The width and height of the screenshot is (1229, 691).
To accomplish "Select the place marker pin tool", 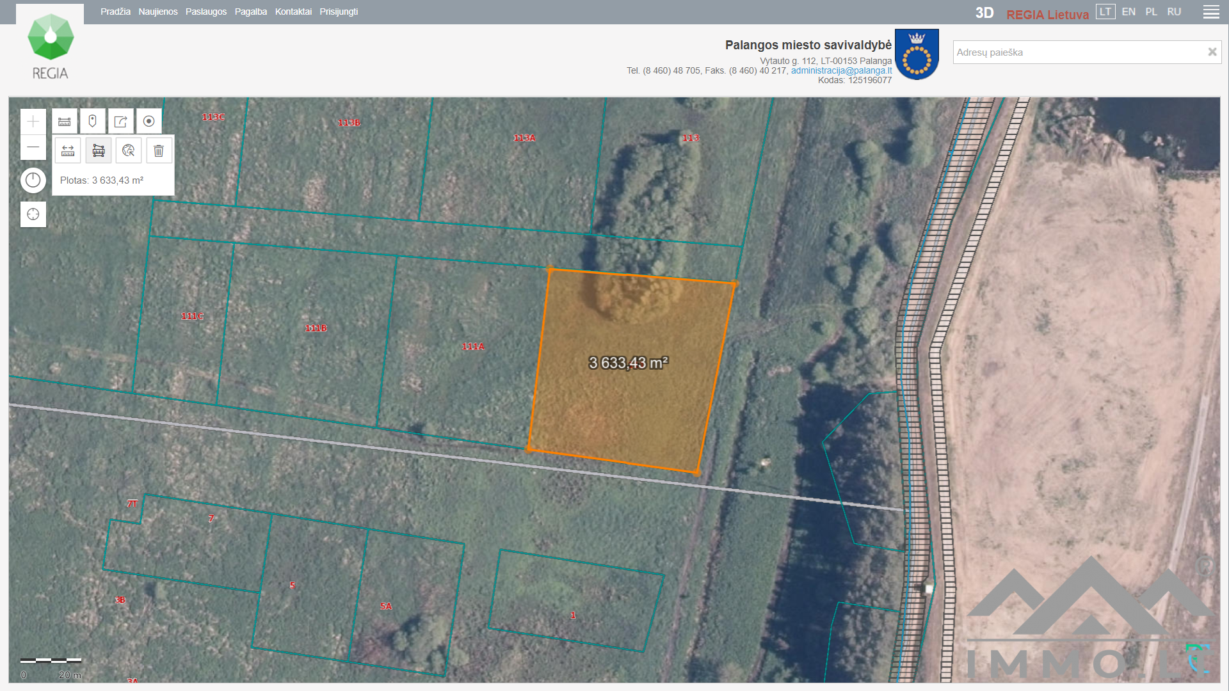I will coord(93,121).
